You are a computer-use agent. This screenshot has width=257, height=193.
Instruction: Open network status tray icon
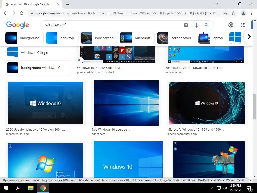click(x=219, y=188)
